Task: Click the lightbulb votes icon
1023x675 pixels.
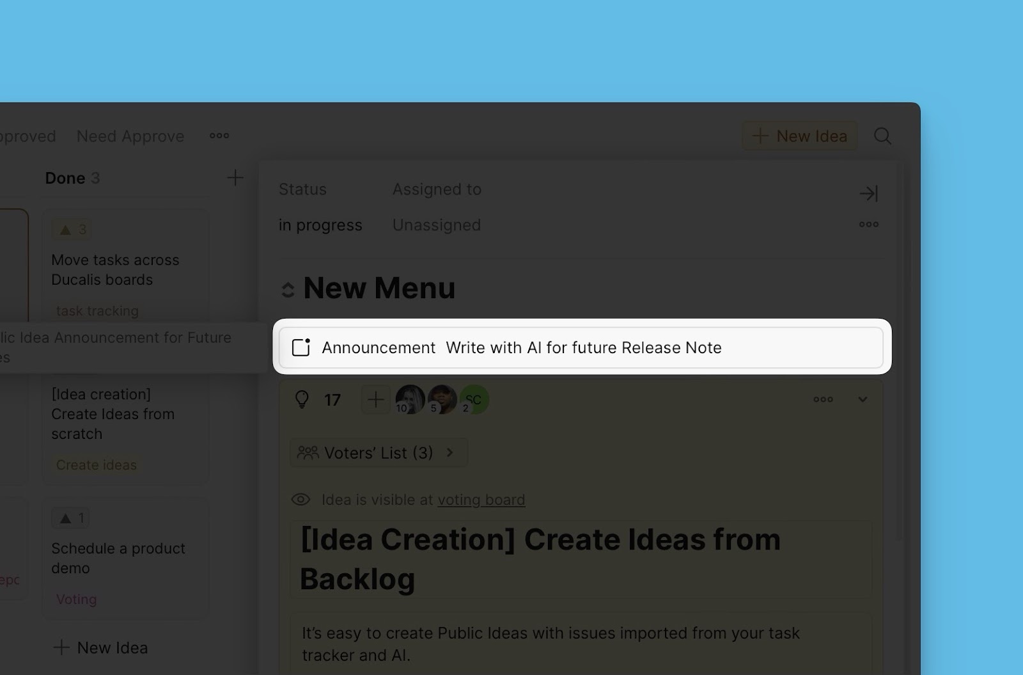Action: [302, 400]
